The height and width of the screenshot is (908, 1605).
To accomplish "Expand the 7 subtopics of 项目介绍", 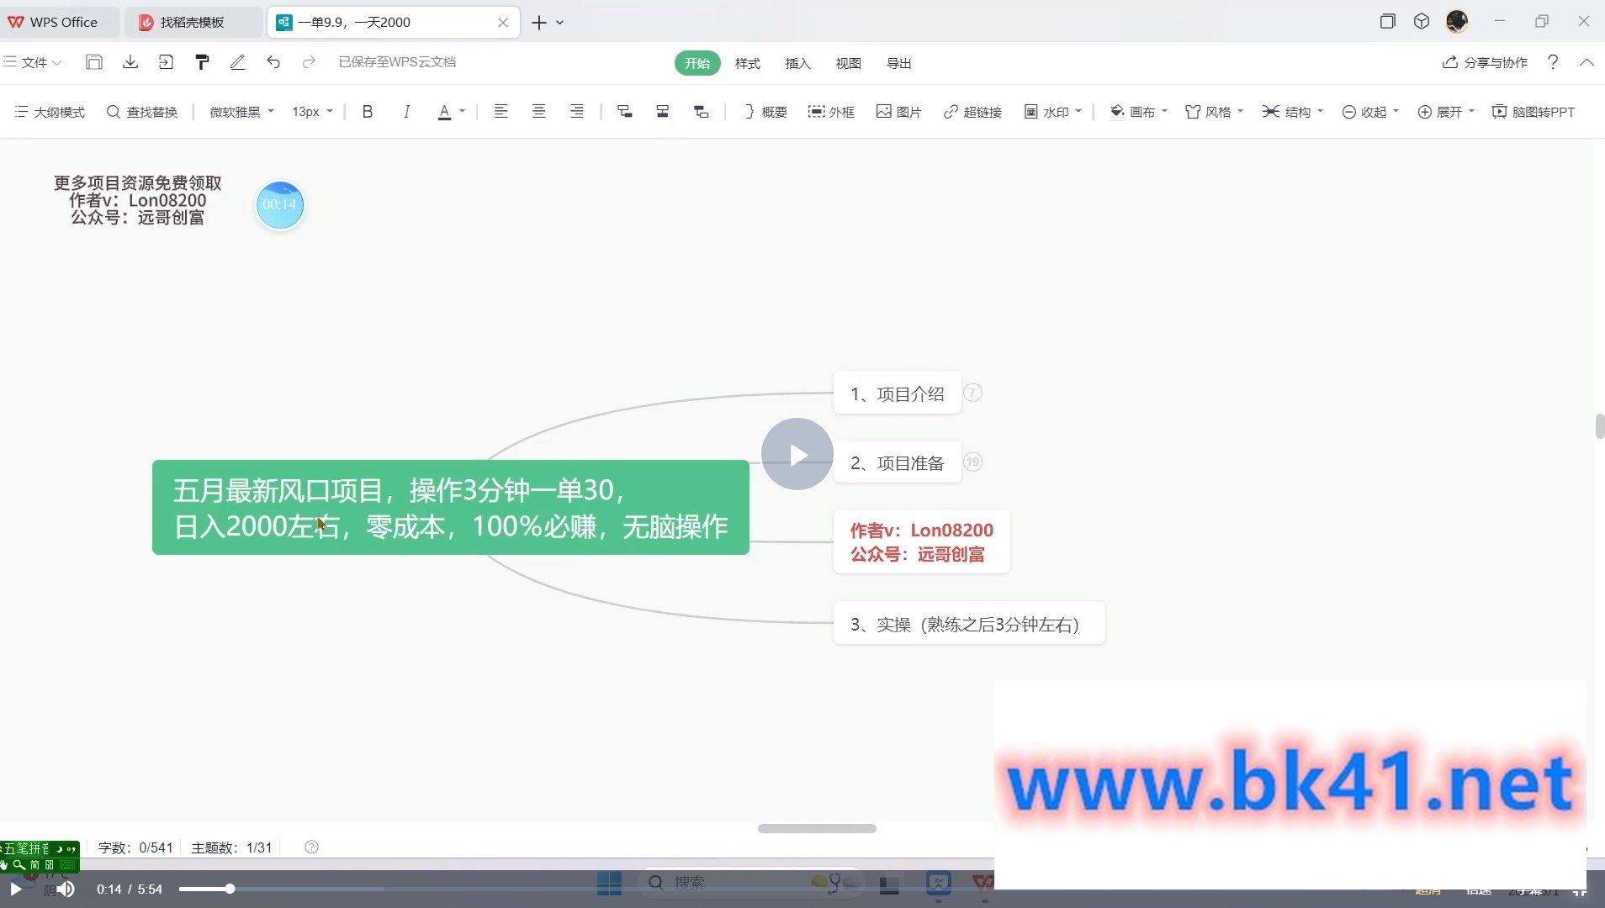I will [x=972, y=393].
